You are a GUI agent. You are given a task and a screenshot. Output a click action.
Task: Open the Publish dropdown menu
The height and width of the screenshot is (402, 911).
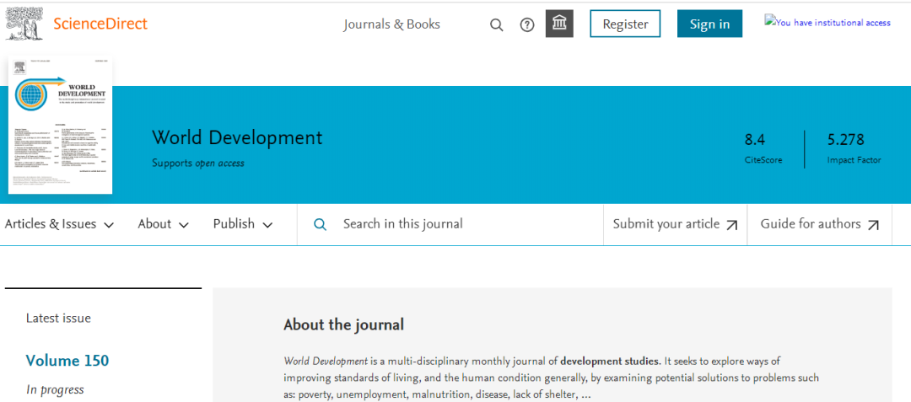click(x=242, y=224)
